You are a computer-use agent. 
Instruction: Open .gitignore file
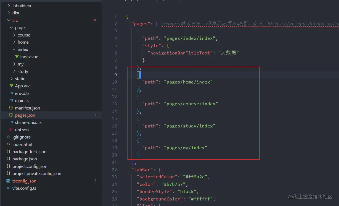point(22,137)
